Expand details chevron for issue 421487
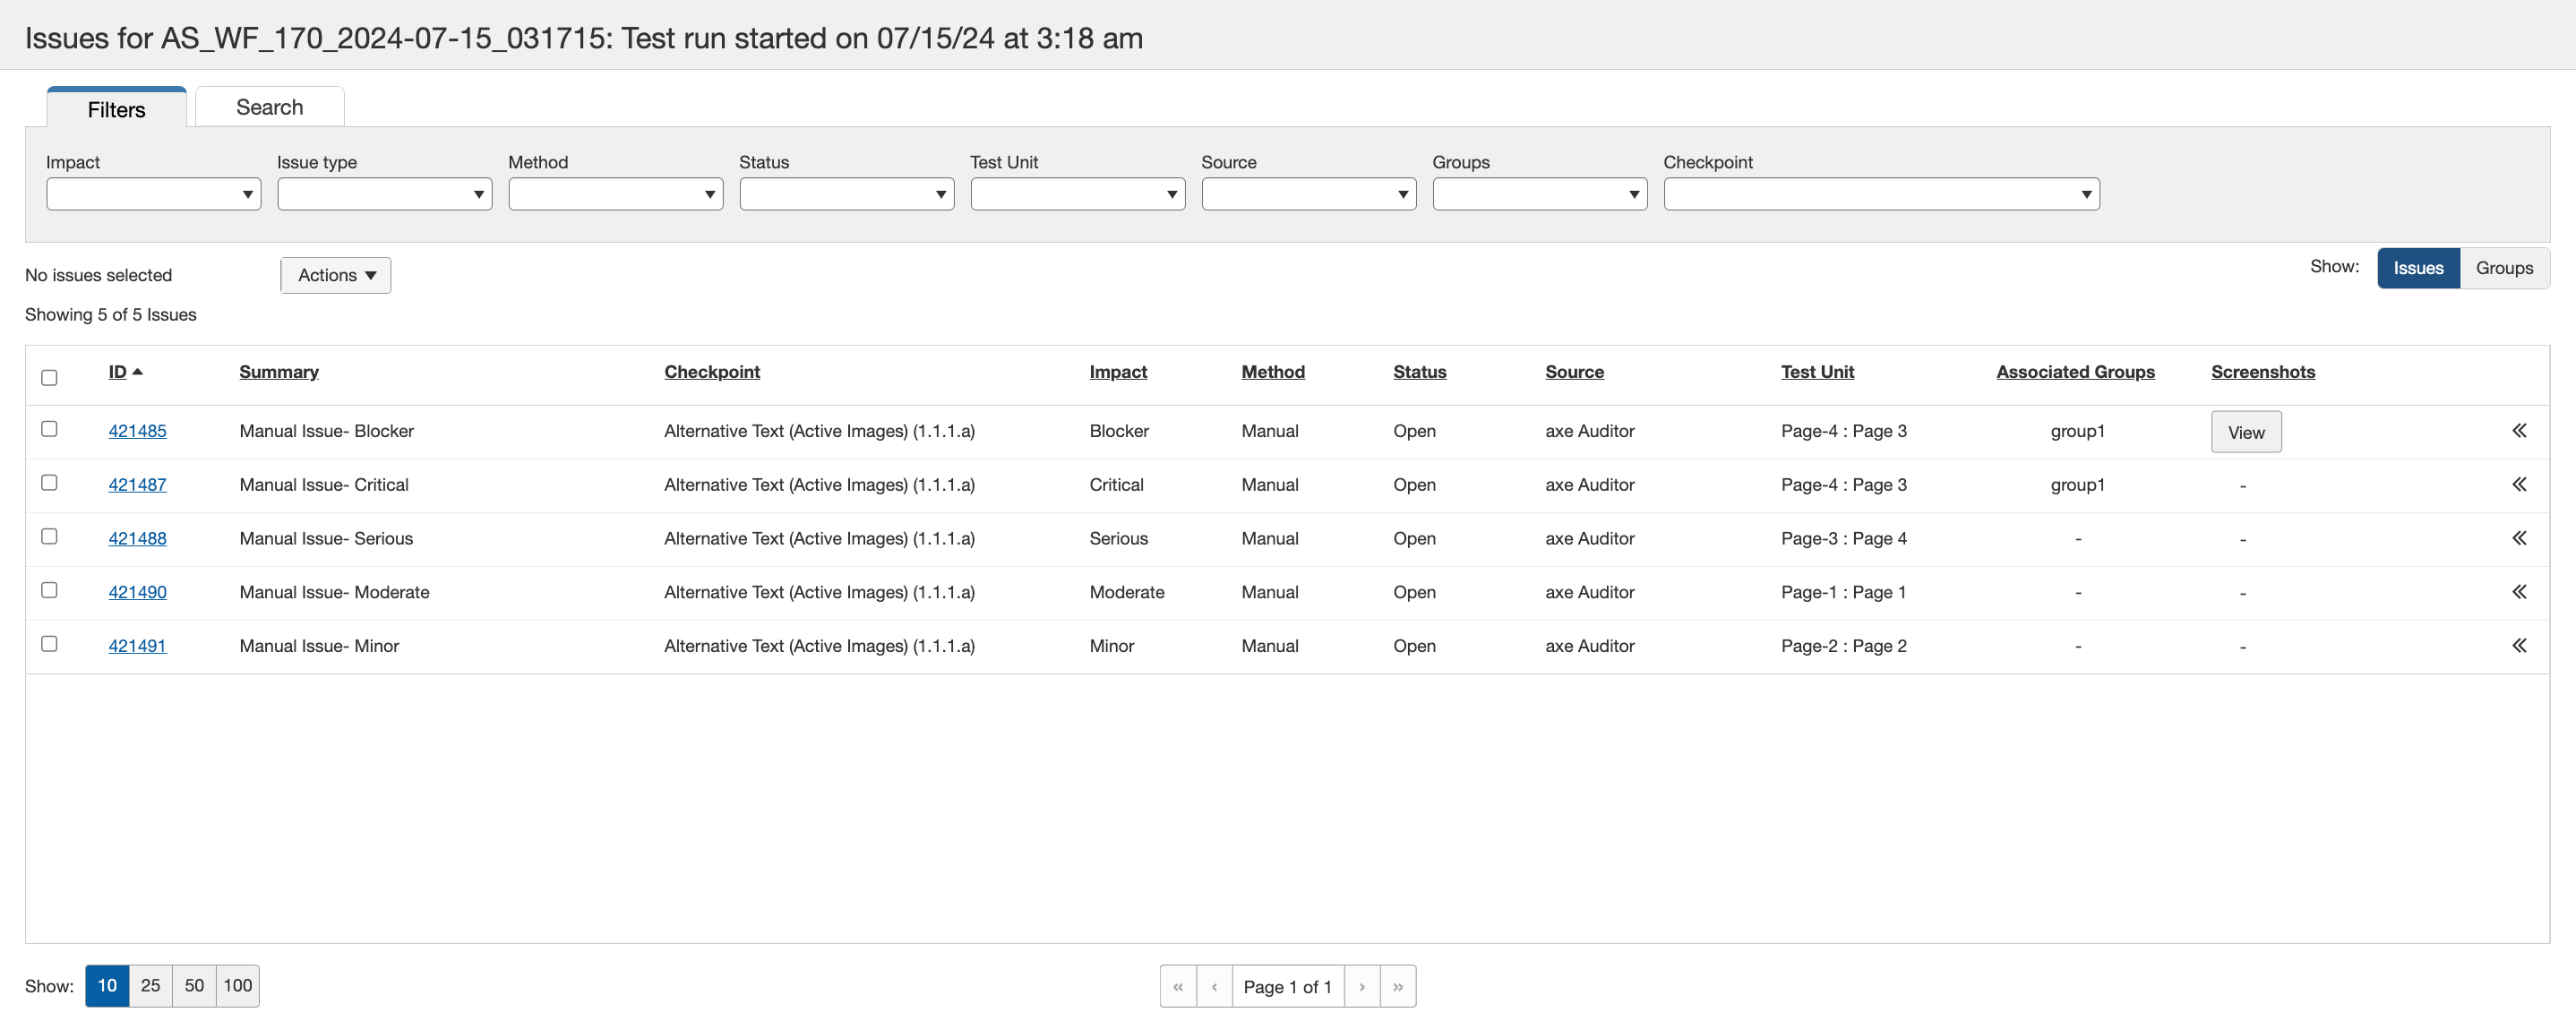 coord(2519,485)
